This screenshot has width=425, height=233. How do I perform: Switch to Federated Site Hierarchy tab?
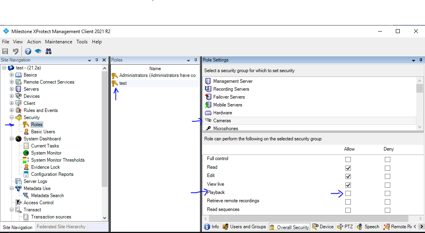point(61,227)
